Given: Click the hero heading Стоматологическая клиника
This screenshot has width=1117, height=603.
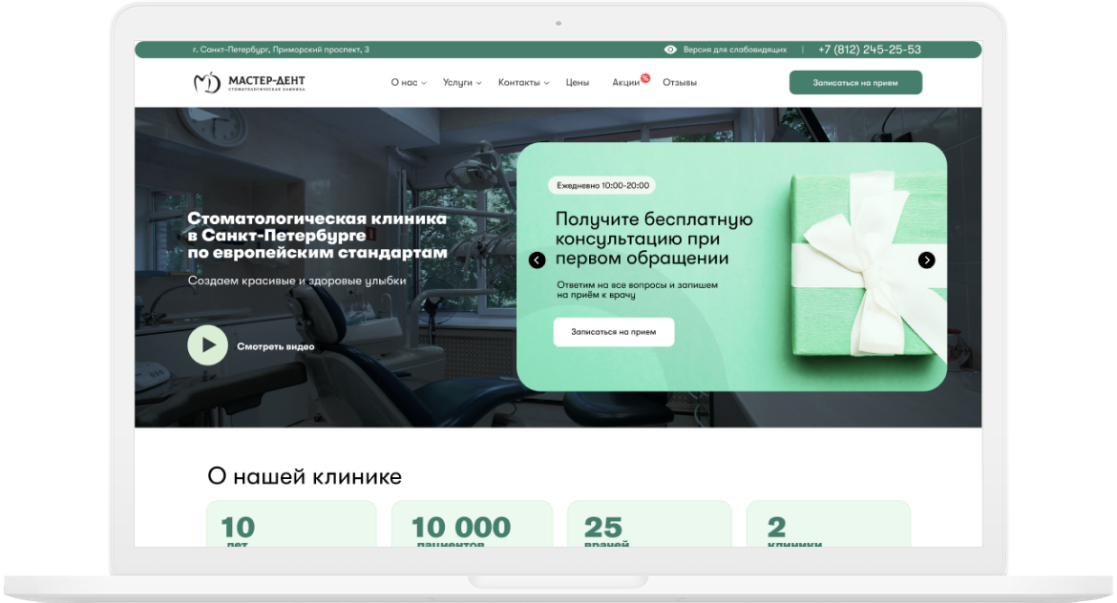Looking at the screenshot, I should [x=317, y=236].
